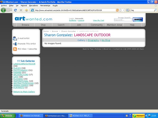Open the Editar menu

pos(11,6)
